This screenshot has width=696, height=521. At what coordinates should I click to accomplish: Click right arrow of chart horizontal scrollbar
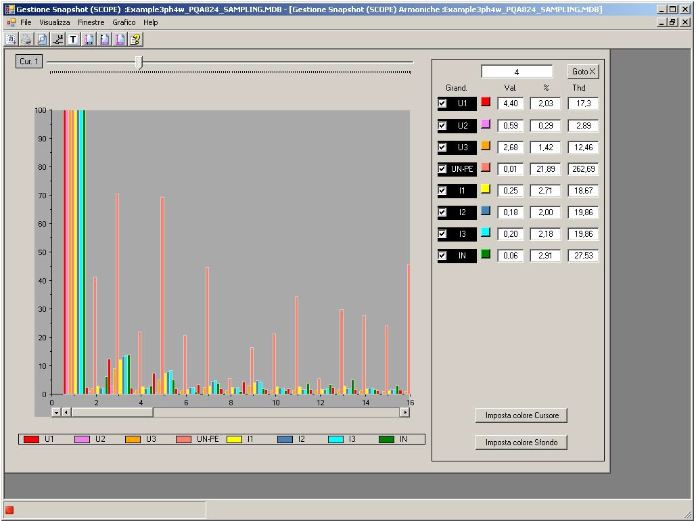[405, 412]
